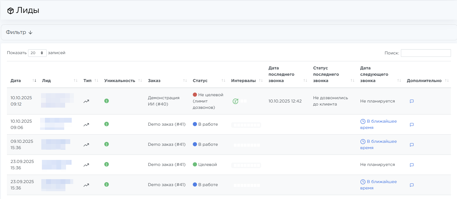The image size is (457, 199).
Task: Open the records-per-page dropdown showing 20
Action: [x=37, y=53]
